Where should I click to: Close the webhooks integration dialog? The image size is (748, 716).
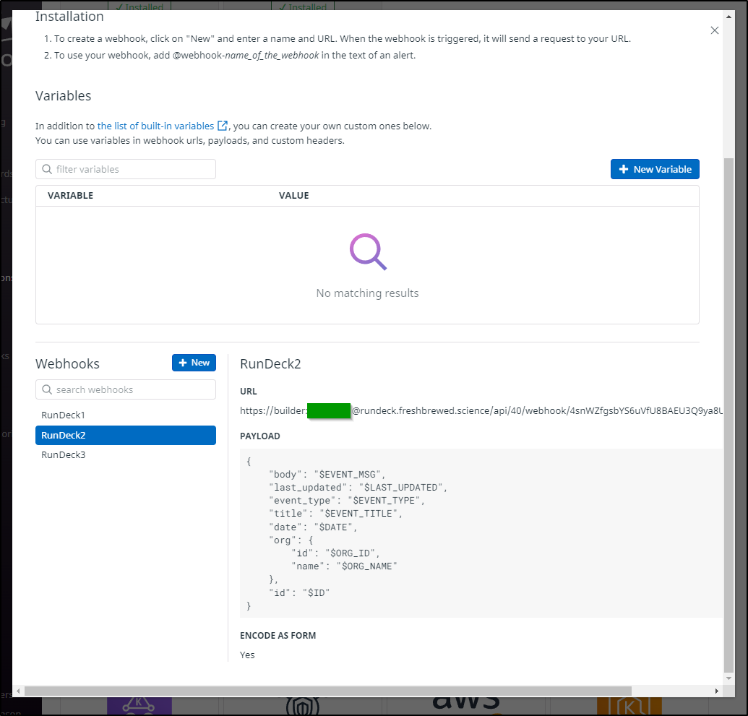pyautogui.click(x=714, y=30)
